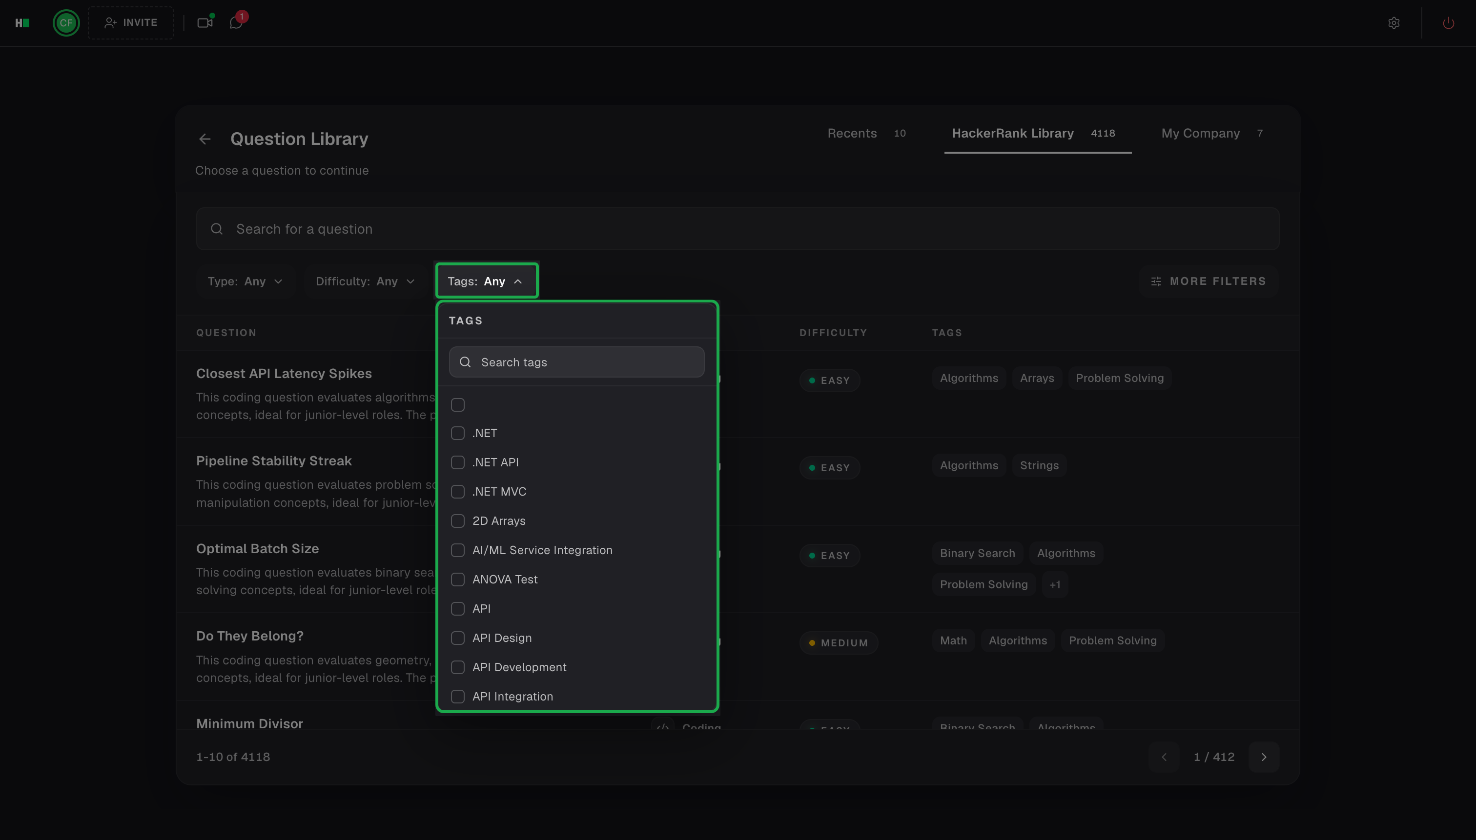Collapse the Tags: Any dropdown

click(486, 281)
